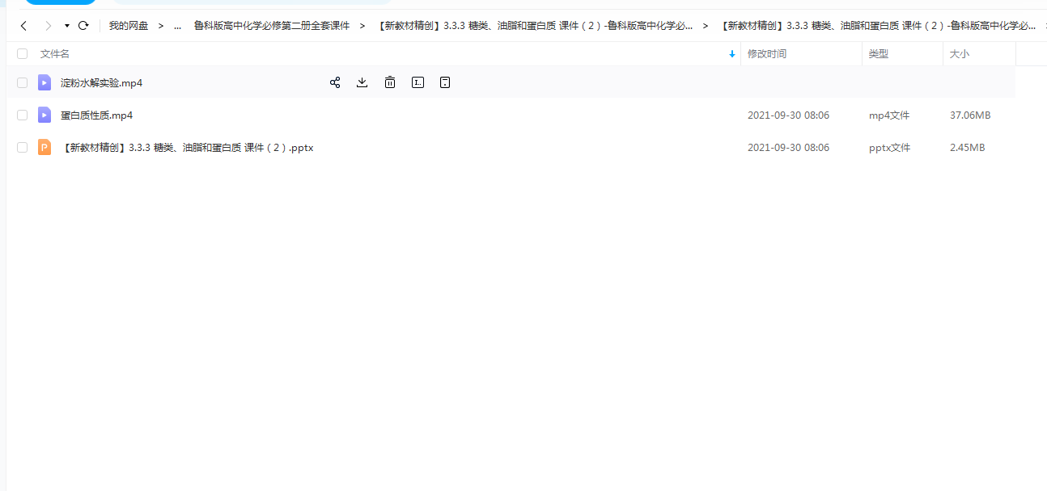The height and width of the screenshot is (491, 1047).
Task: Open navigation history dropdown arrow
Action: (66, 26)
